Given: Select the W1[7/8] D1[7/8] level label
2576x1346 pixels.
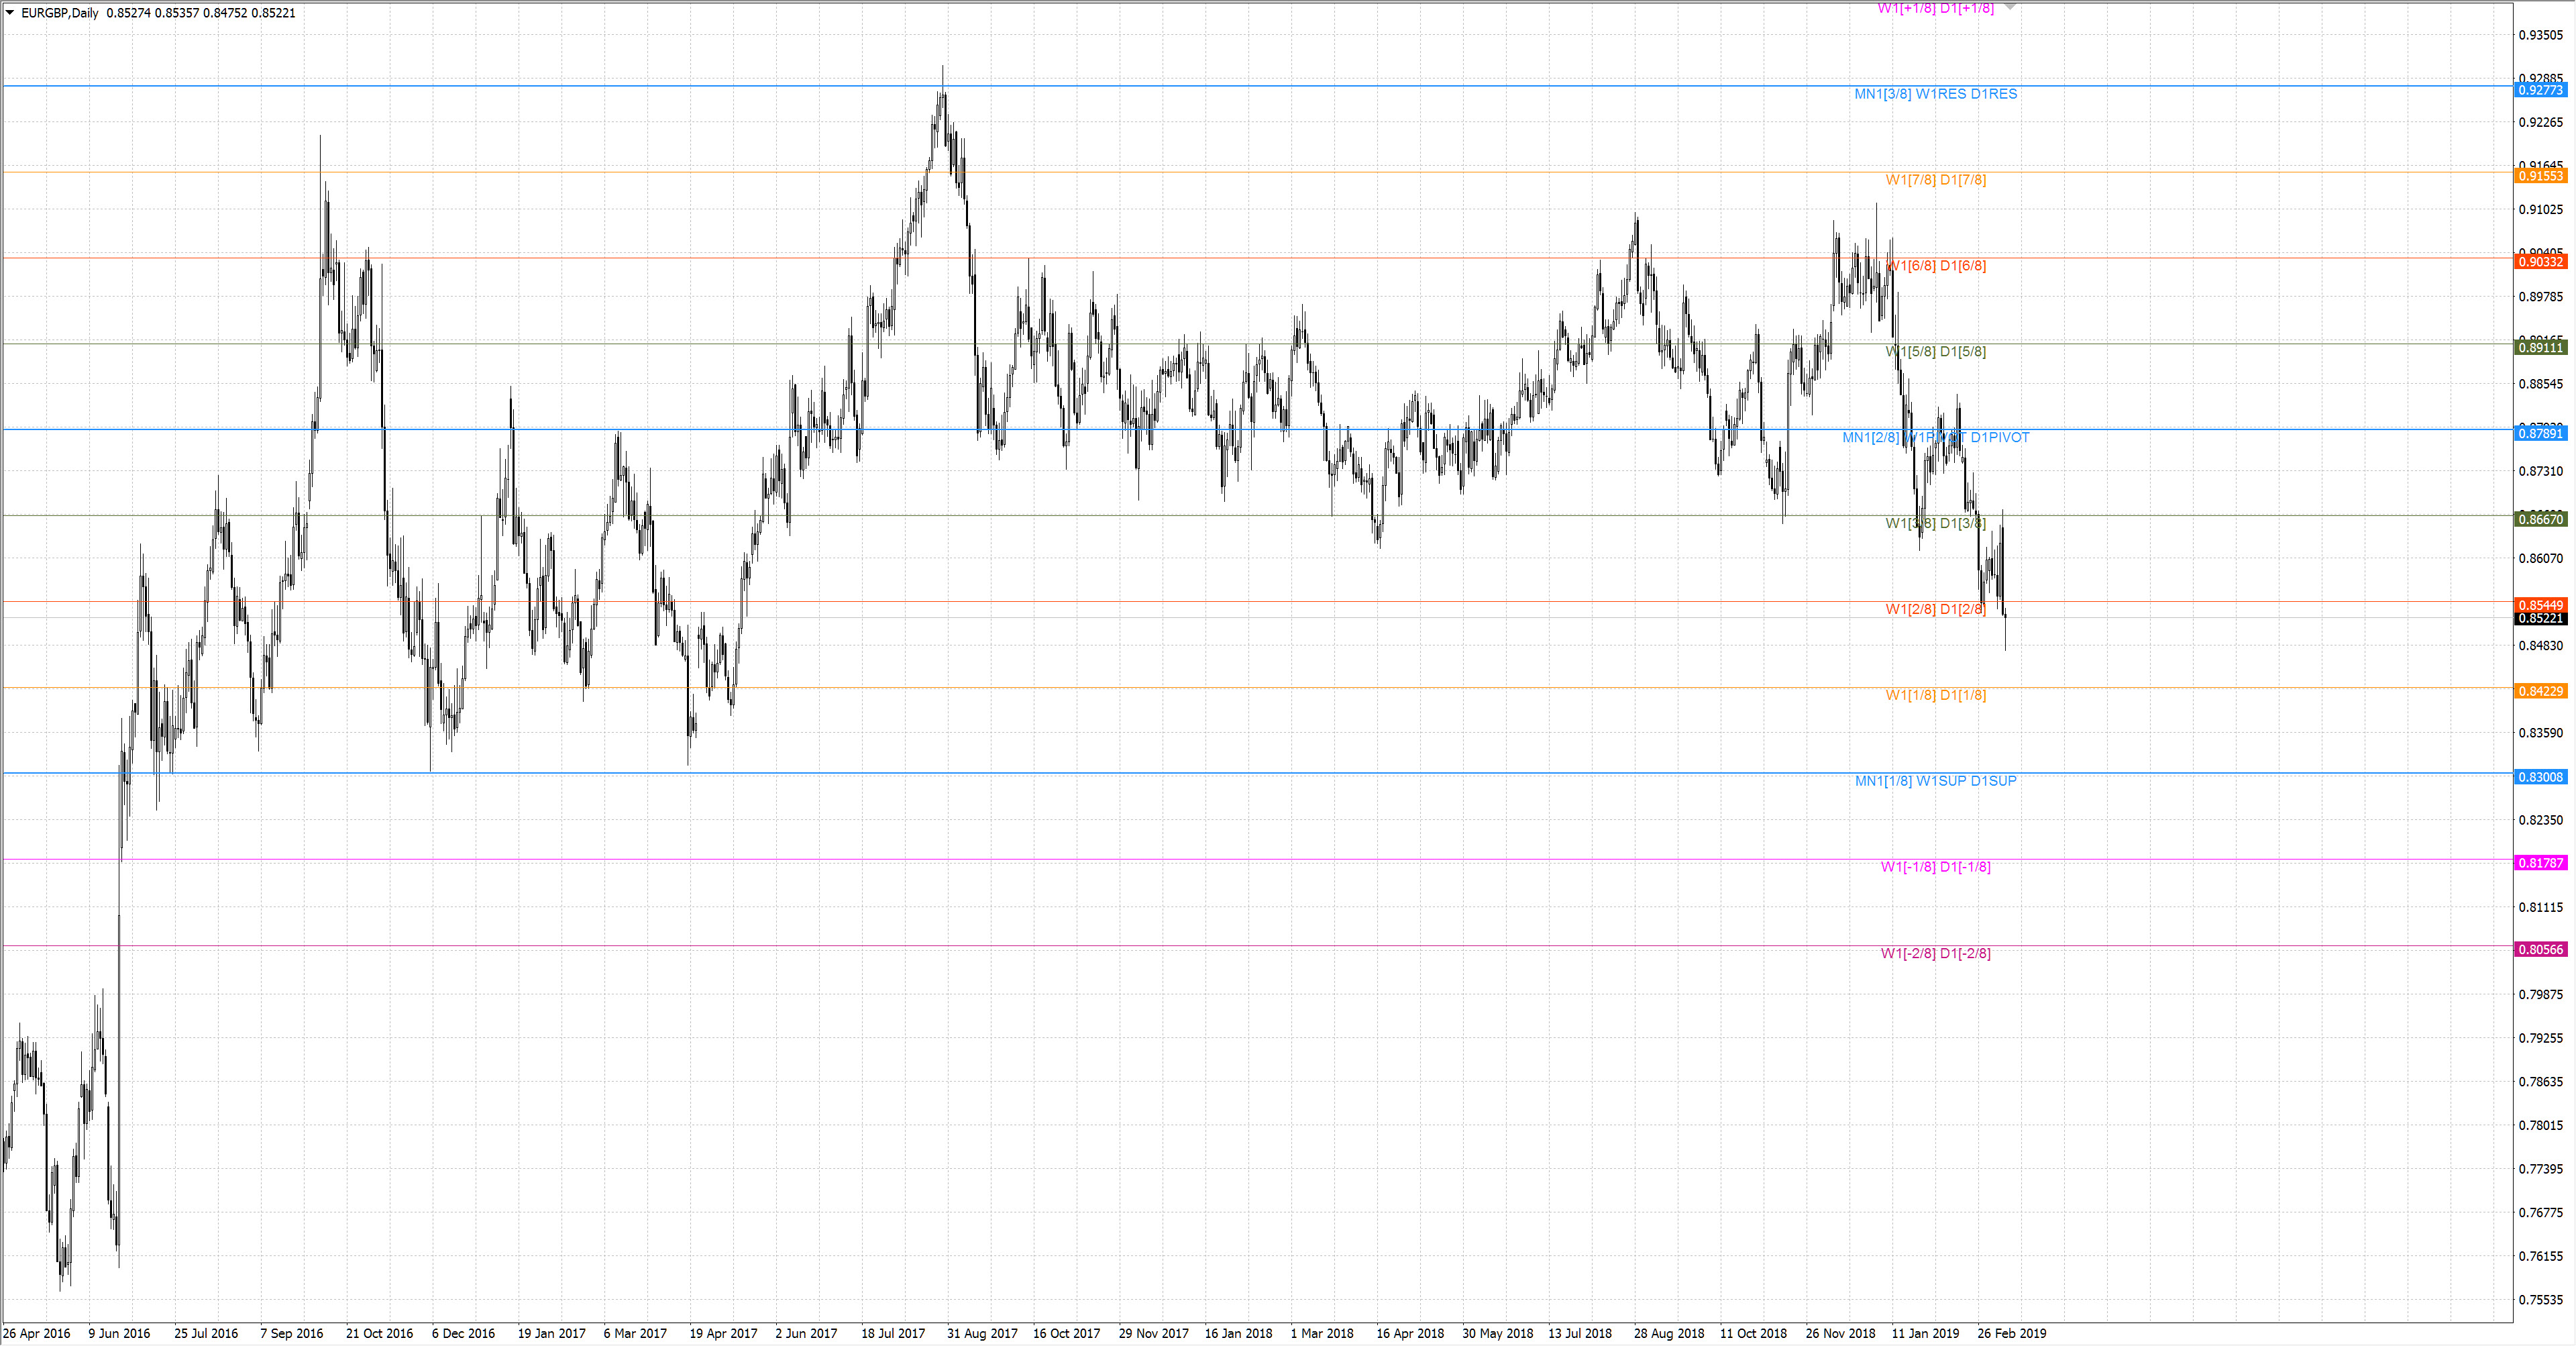Looking at the screenshot, I should [x=1935, y=180].
